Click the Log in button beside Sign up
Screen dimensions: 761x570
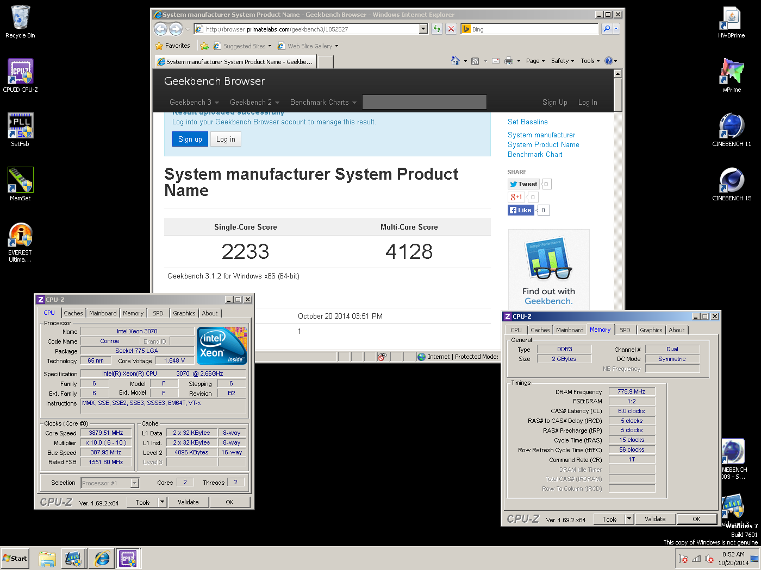(226, 140)
